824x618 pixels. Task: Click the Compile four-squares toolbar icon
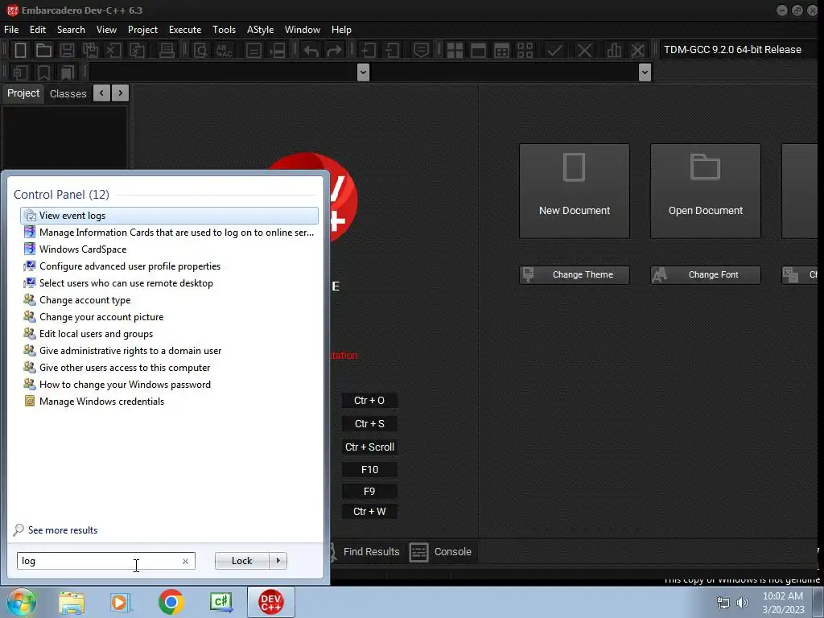[x=455, y=50]
